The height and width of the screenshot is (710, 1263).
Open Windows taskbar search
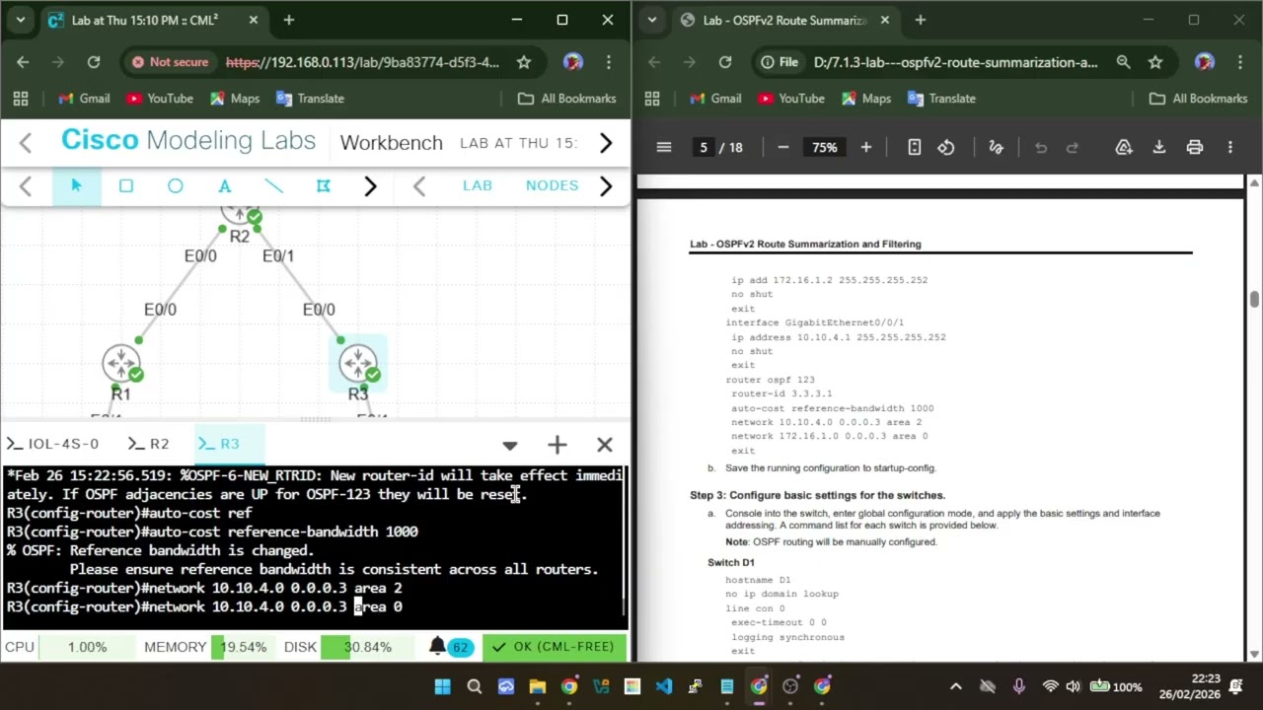click(x=475, y=686)
